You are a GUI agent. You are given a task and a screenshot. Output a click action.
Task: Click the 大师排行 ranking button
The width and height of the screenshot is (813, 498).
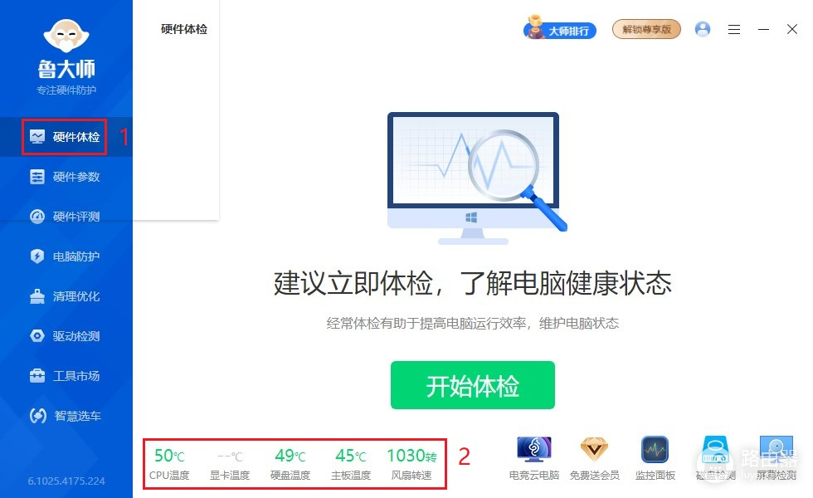tap(560, 28)
